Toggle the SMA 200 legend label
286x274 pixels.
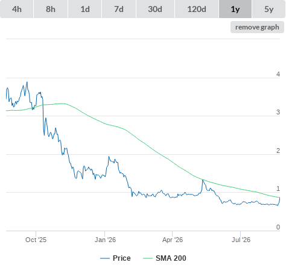(x=171, y=258)
